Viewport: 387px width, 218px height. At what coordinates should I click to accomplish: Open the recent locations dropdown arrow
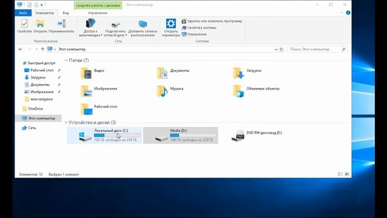[36, 50]
